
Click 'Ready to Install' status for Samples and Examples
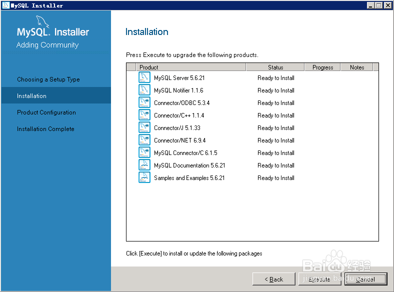(276, 178)
